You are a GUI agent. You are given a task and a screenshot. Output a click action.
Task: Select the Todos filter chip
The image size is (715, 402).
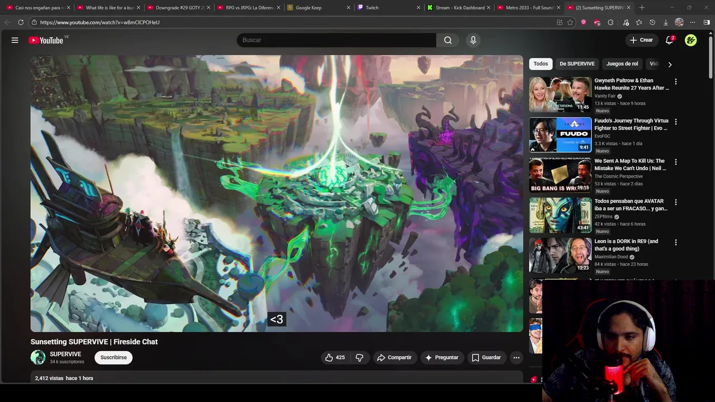pyautogui.click(x=541, y=64)
